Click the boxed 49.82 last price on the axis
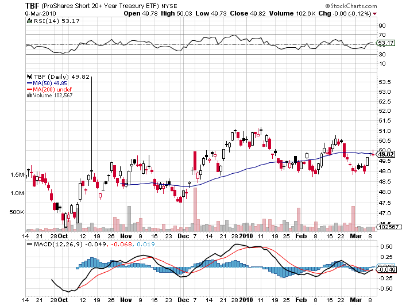This screenshot has width=402, height=305. (x=386, y=154)
